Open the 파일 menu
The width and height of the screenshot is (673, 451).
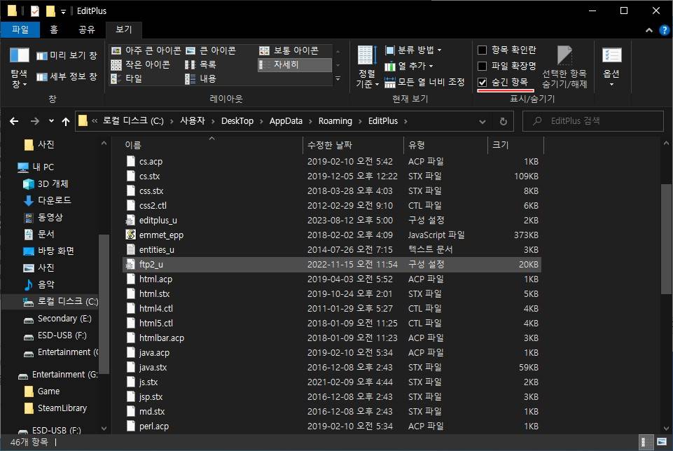[x=20, y=30]
